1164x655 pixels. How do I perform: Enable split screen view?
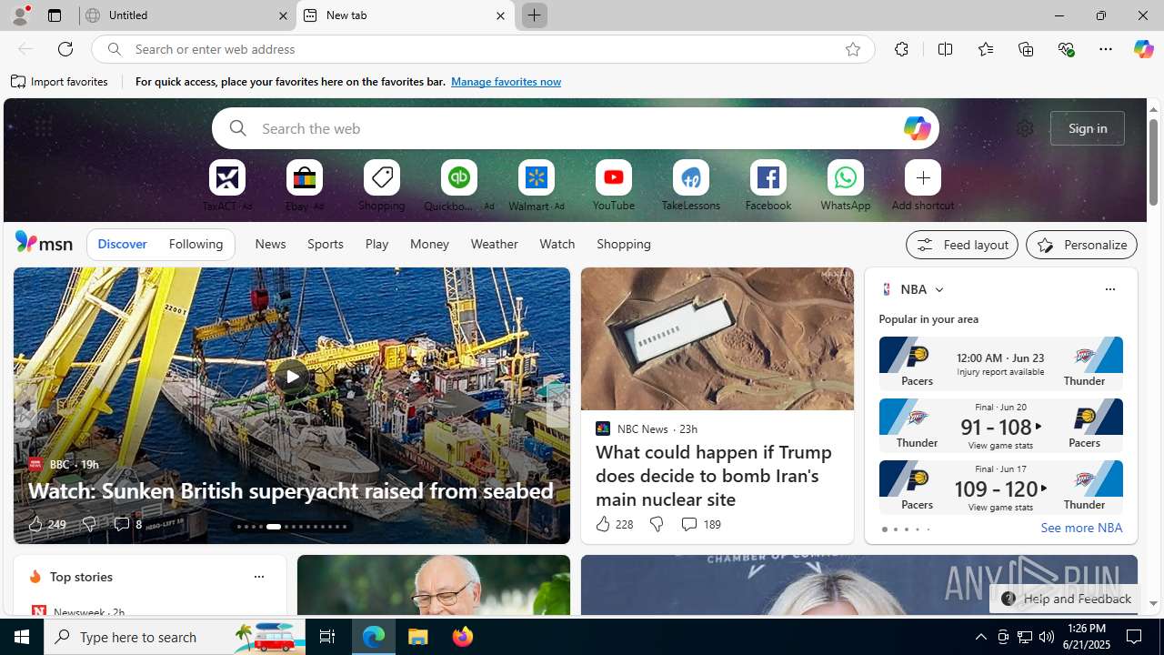pyautogui.click(x=945, y=49)
